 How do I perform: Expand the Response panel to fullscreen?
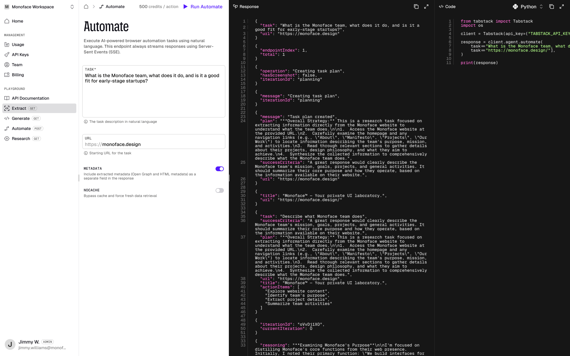tap(426, 7)
